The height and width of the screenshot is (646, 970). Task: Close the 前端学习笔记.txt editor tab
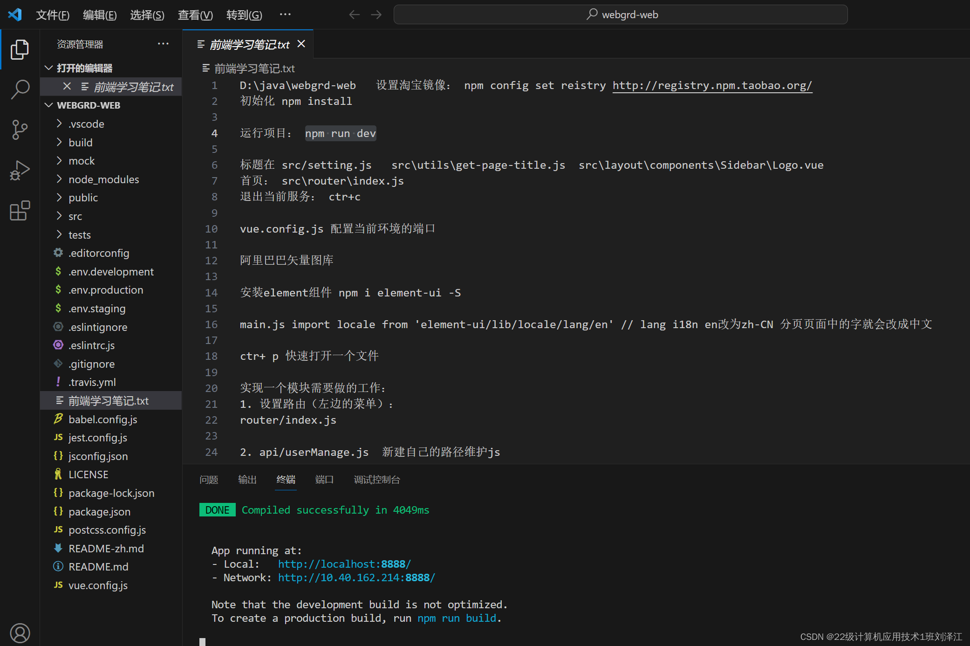pyautogui.click(x=301, y=44)
